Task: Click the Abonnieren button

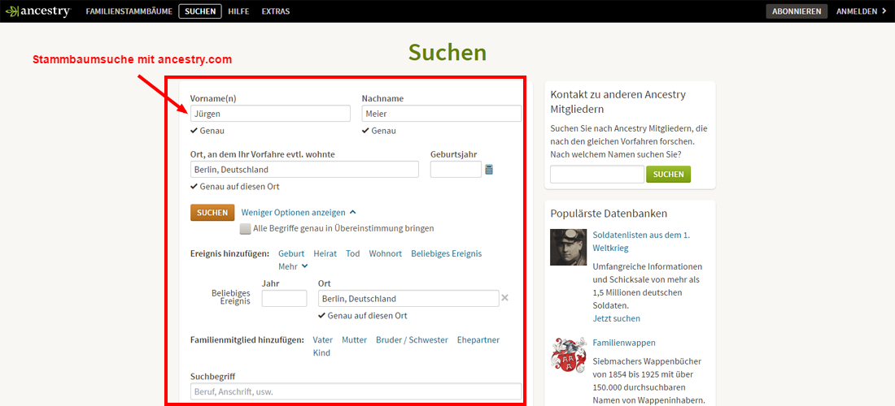Action: pyautogui.click(x=797, y=11)
